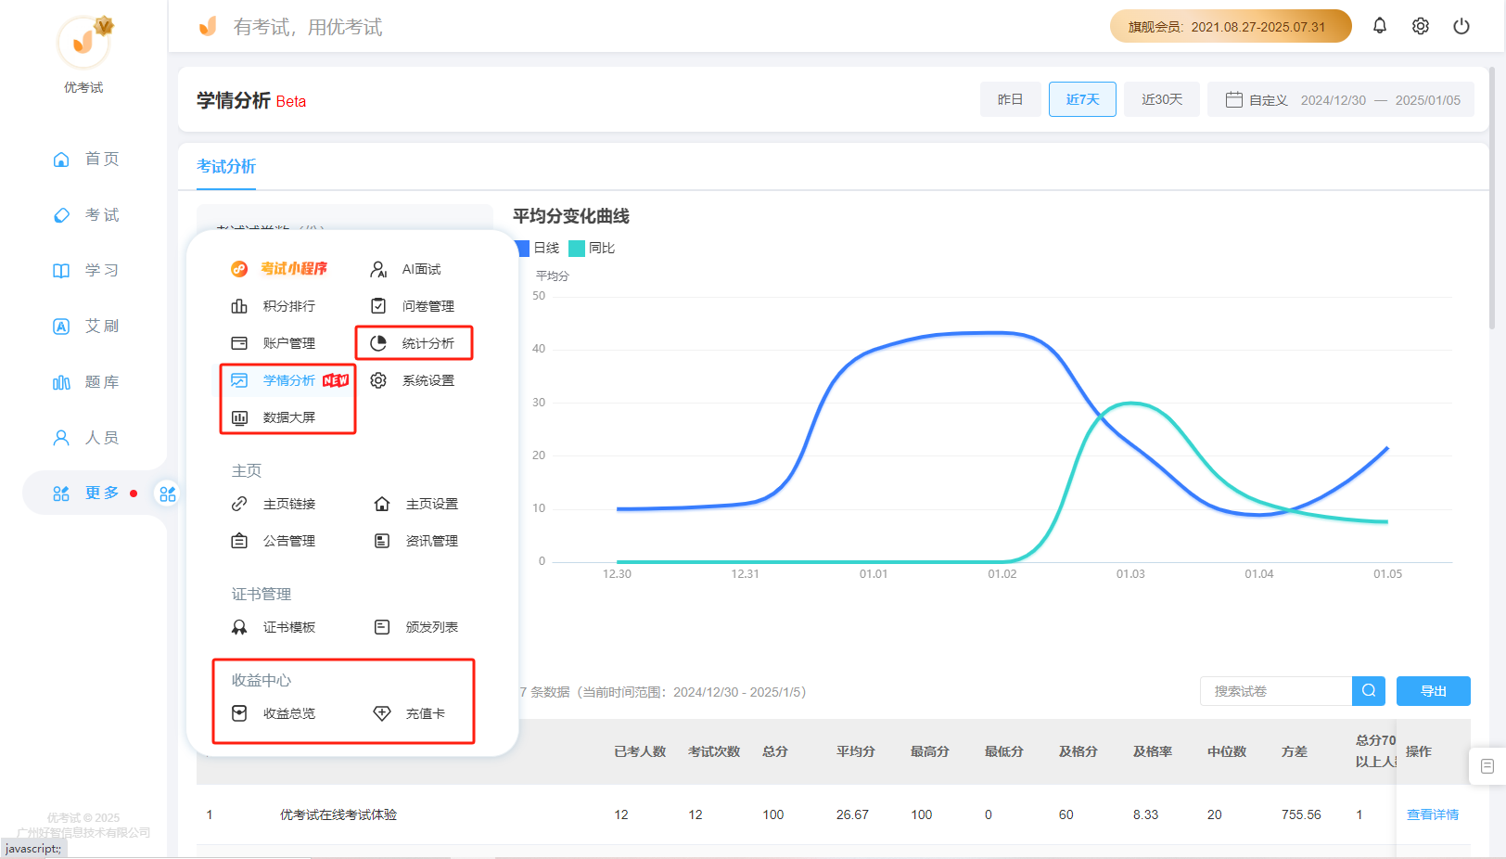Open 数据大屏 menu item

click(273, 417)
